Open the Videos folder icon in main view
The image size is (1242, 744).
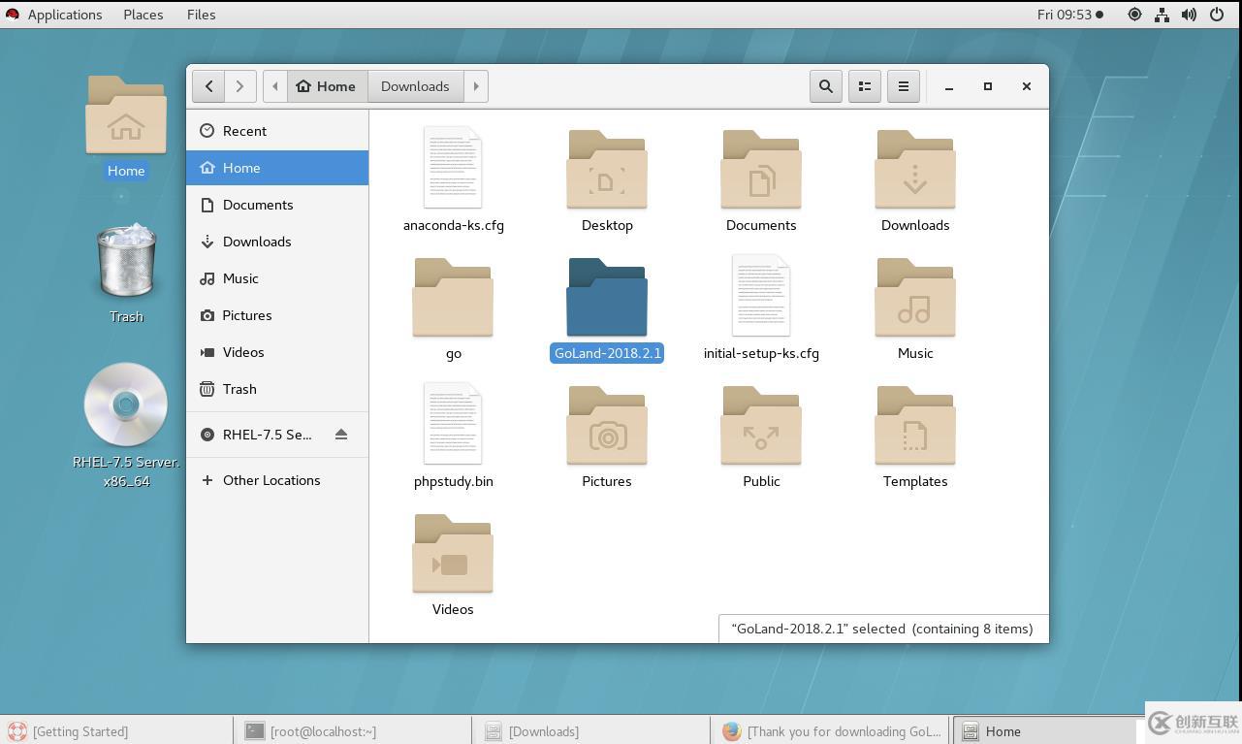453,554
